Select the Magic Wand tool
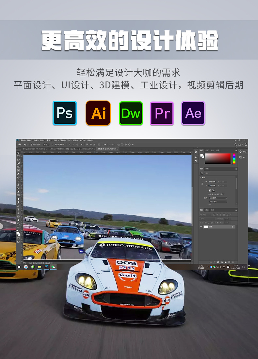258x359 pixels. tap(18, 164)
